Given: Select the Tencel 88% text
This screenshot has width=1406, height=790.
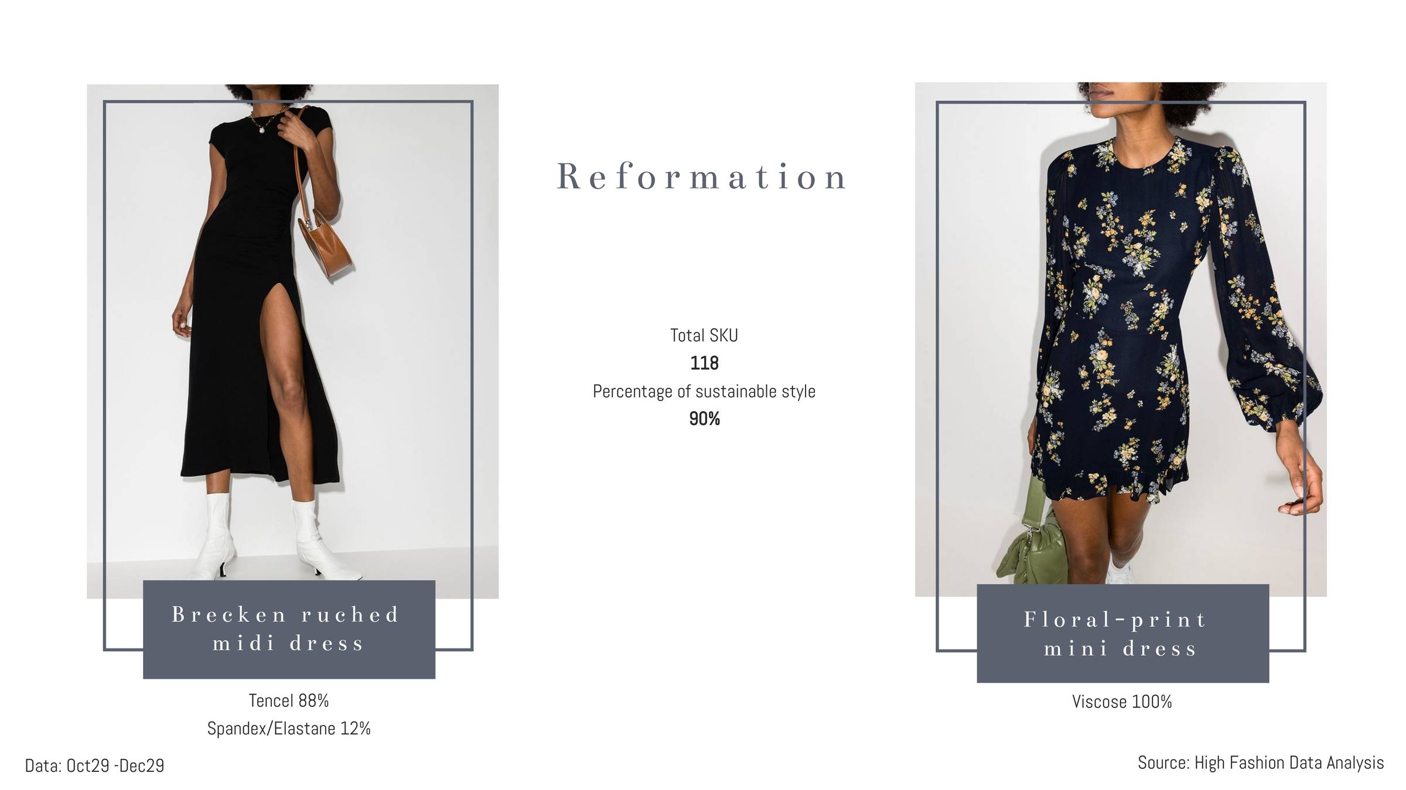Looking at the screenshot, I should 289,700.
